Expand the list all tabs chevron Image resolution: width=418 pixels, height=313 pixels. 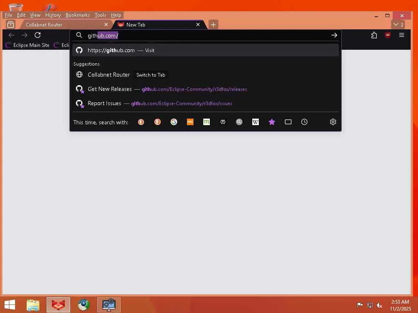coord(398,24)
